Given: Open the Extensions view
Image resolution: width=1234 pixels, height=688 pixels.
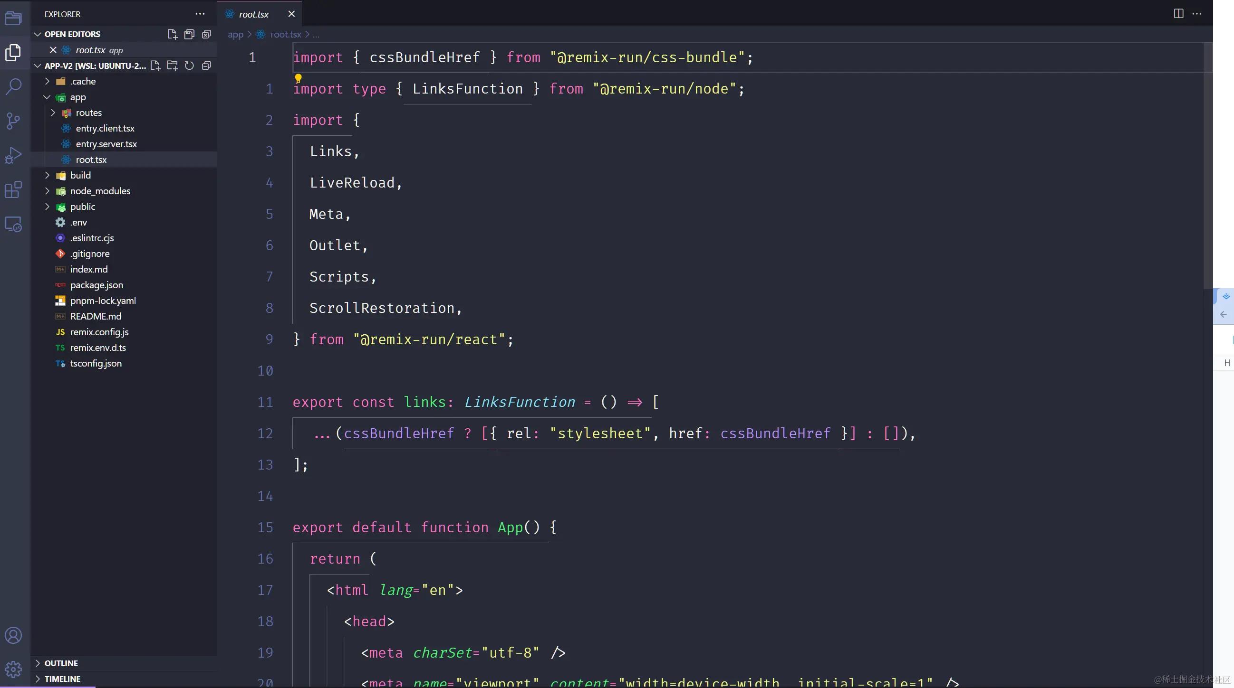Looking at the screenshot, I should (13, 190).
